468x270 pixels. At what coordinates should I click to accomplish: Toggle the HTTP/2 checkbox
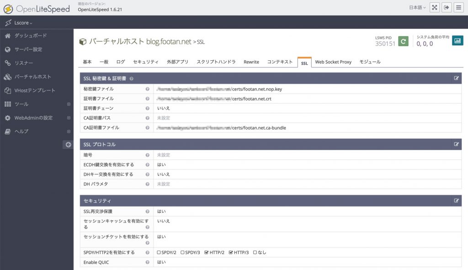(207, 252)
